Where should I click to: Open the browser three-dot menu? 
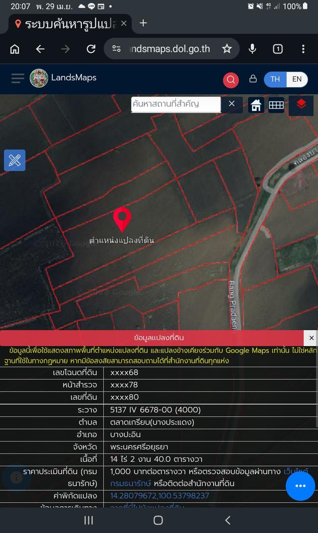pyautogui.click(x=303, y=49)
